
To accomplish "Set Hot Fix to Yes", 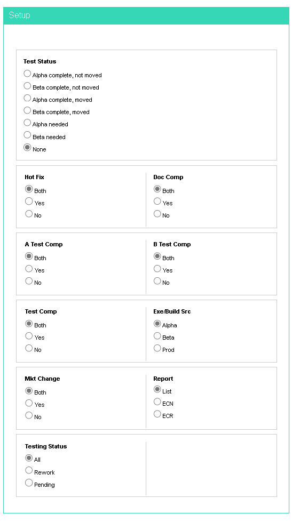I will (29, 201).
